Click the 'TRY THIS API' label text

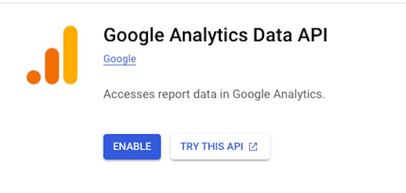pyautogui.click(x=211, y=147)
